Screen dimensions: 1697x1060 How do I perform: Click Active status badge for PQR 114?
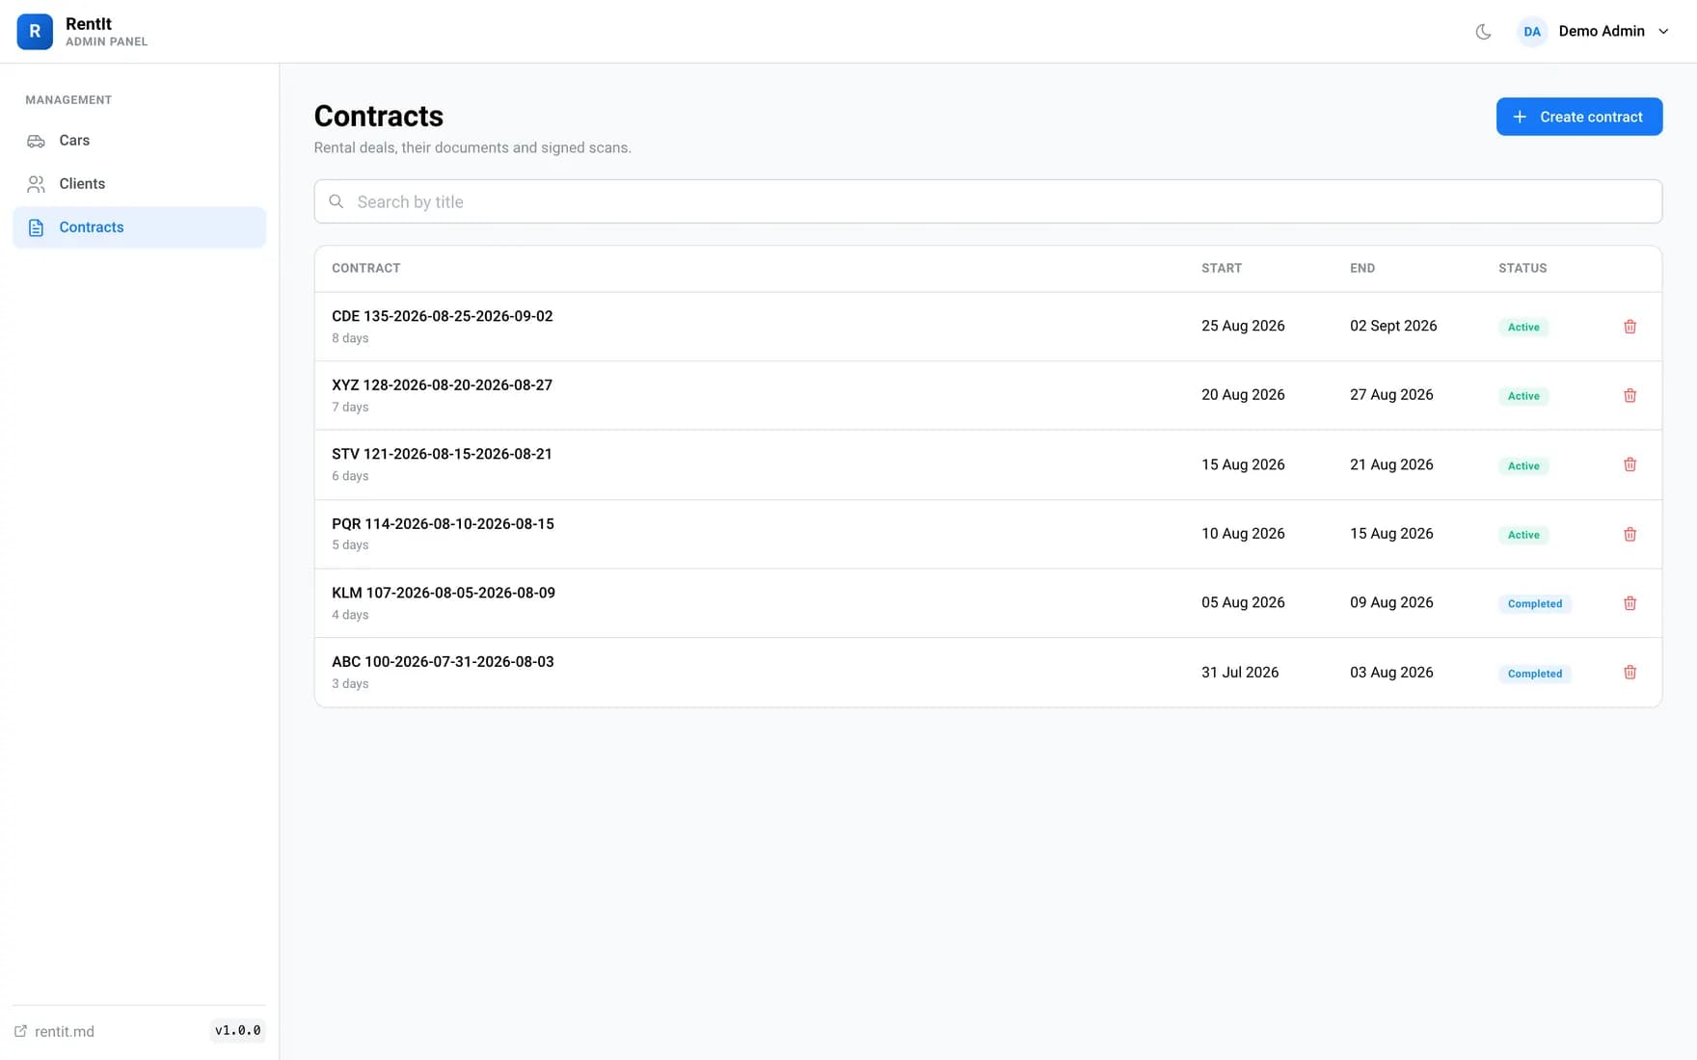[1523, 535]
